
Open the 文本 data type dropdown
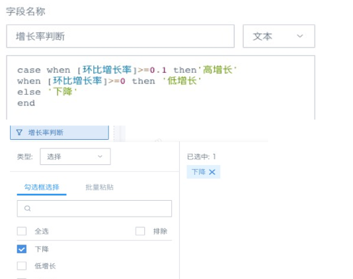279,36
